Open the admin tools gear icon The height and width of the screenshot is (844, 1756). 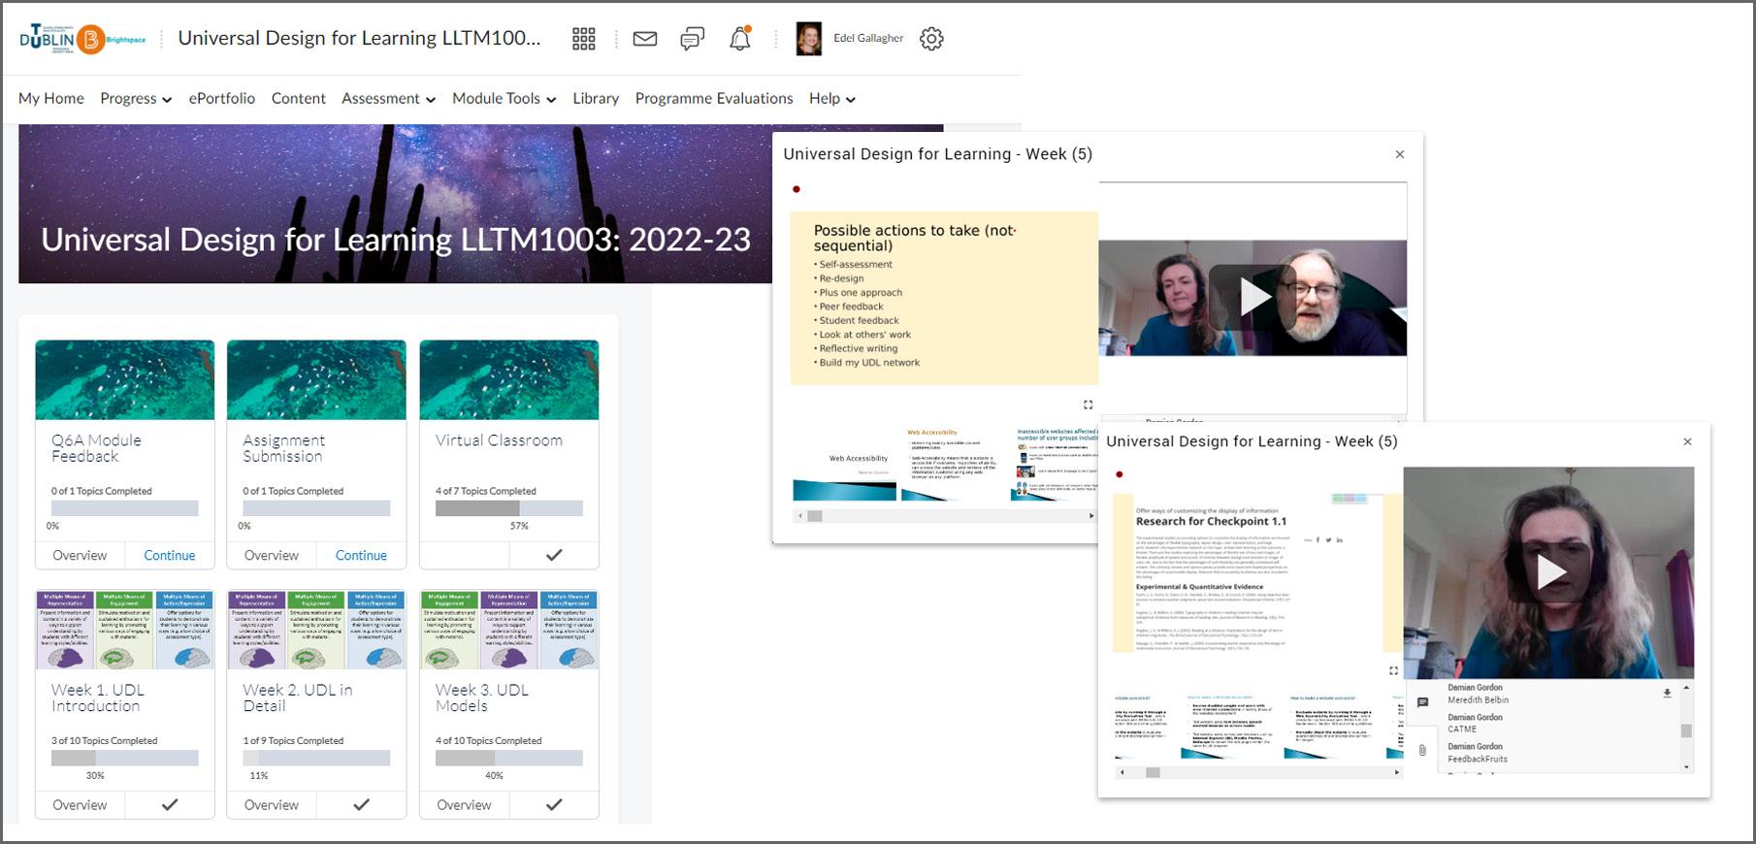tap(931, 39)
